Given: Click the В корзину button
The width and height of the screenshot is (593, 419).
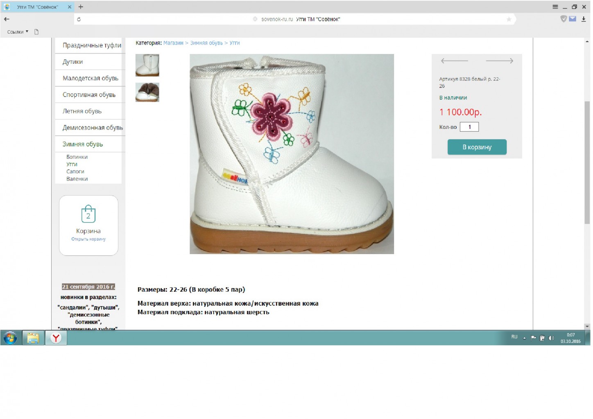Looking at the screenshot, I should click(x=477, y=147).
